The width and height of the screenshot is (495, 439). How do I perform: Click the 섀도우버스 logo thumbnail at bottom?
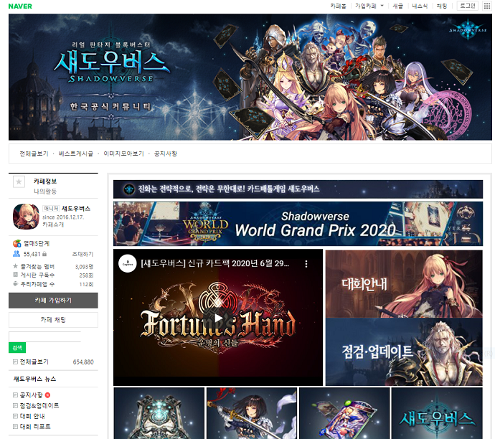coord(437,413)
